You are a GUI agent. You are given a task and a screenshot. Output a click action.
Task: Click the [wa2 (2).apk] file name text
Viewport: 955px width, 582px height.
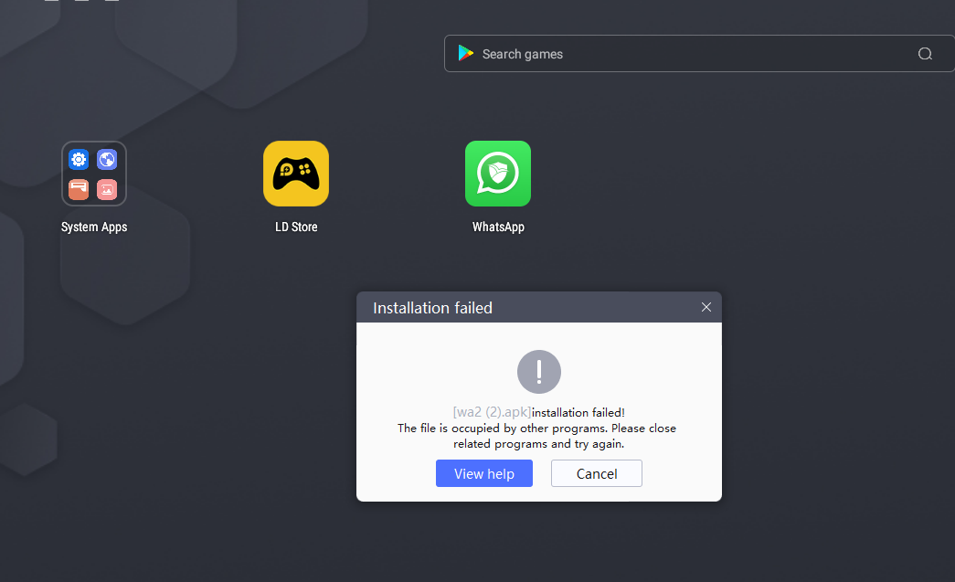[x=492, y=412]
